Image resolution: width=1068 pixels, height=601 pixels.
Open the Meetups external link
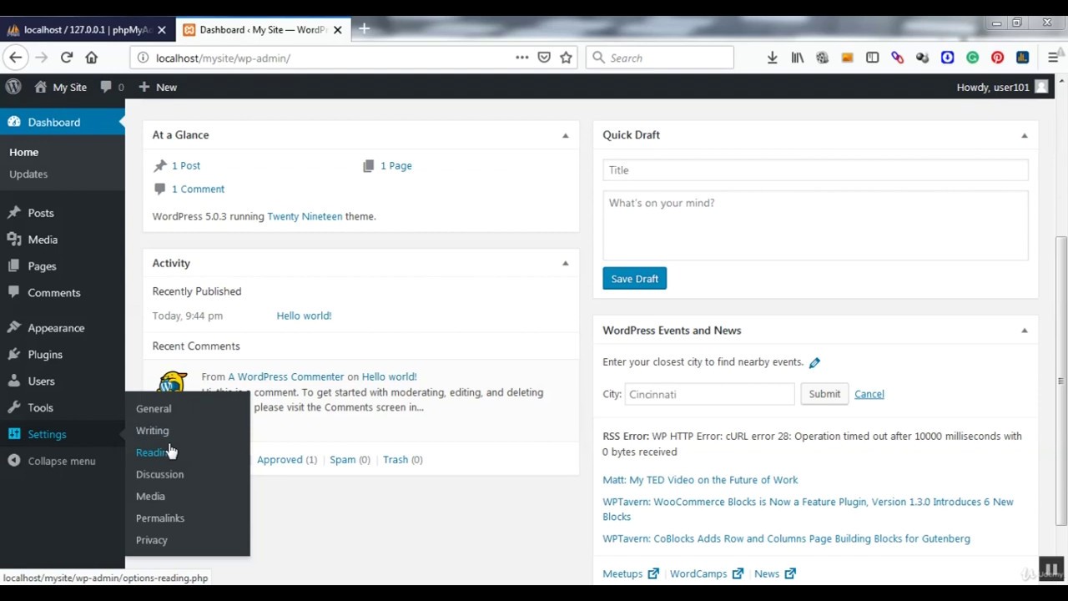(x=631, y=574)
